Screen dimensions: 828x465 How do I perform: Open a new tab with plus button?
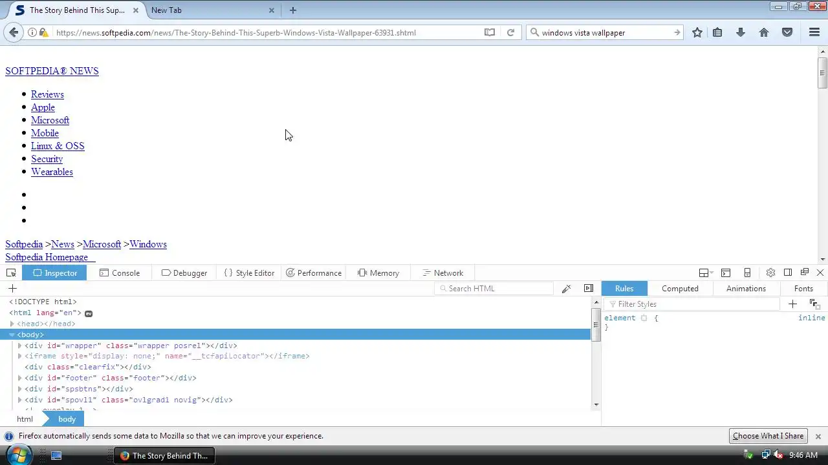coord(293,10)
